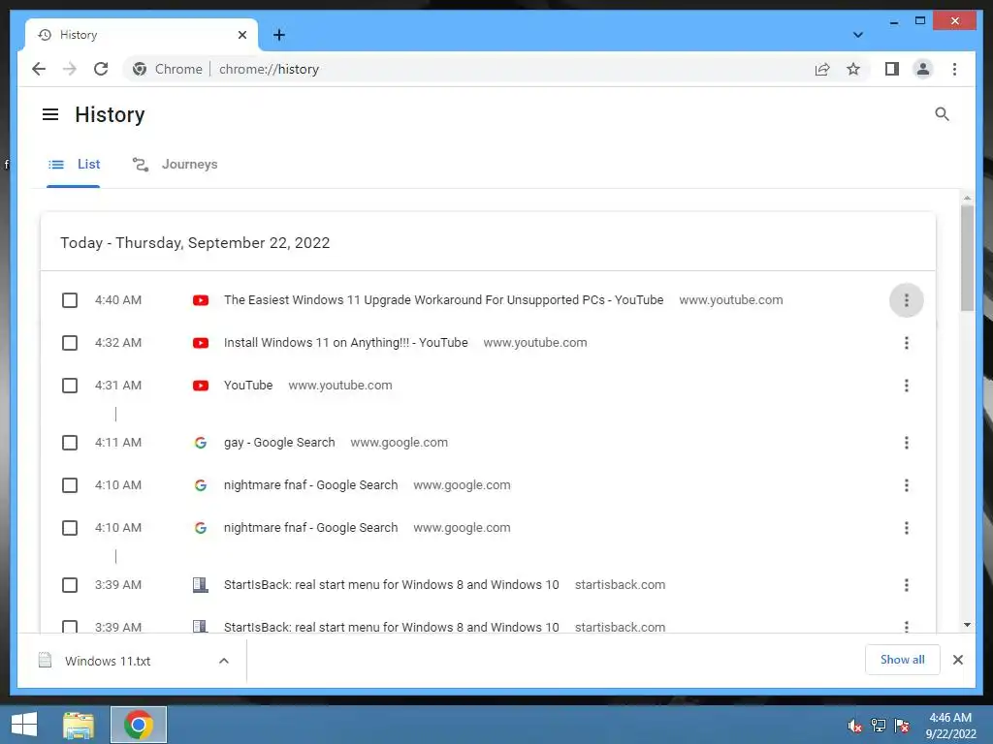Screen dimensions: 993x744
Task: Click www.youtube.com domain beside Install Windows 11 entry
Action: (x=535, y=343)
